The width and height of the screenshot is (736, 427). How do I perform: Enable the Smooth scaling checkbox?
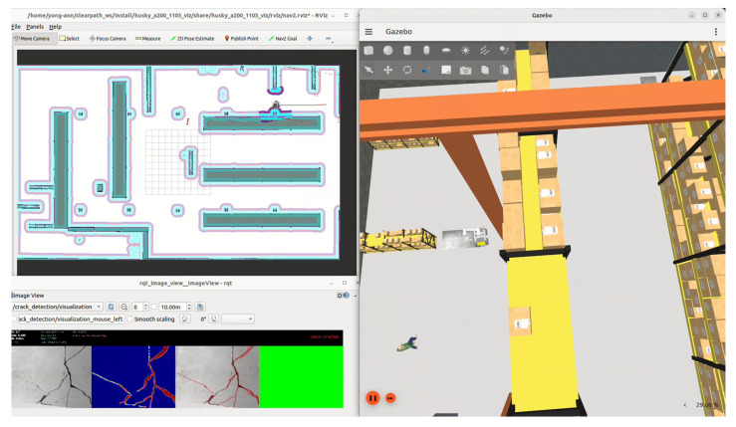[130, 320]
